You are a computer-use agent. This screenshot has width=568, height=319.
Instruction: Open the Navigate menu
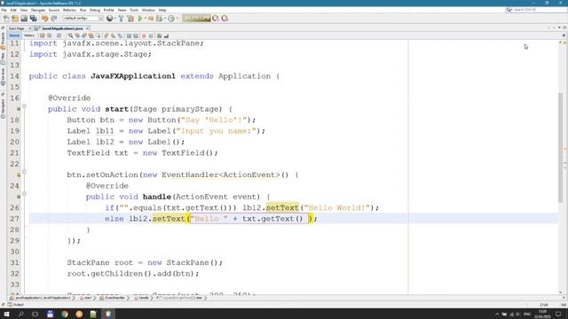[38, 10]
